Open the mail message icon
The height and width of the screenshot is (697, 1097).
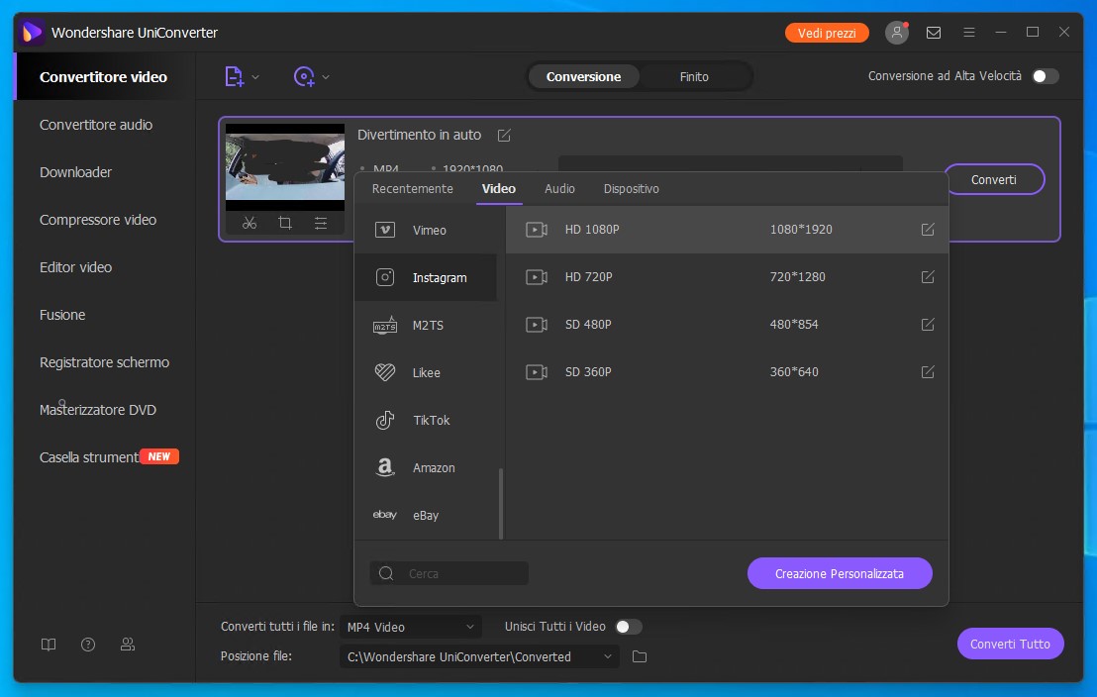(934, 33)
